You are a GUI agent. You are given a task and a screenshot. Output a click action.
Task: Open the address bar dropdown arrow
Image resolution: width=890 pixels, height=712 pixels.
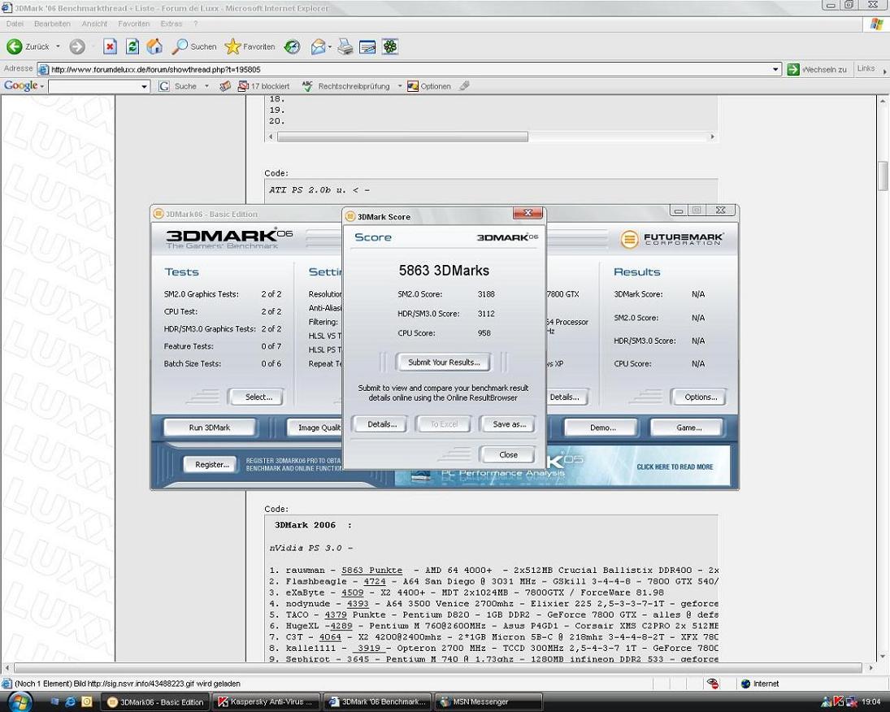coord(775,69)
